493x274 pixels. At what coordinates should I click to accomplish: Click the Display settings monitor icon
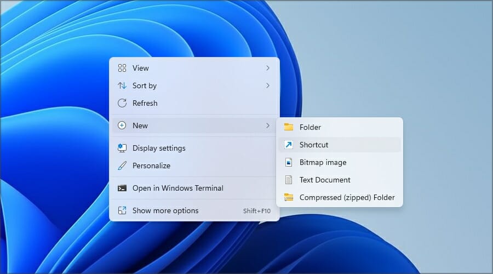click(x=122, y=148)
